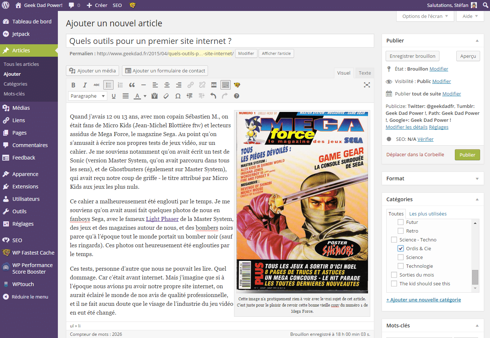Enter distraction-free fullscreen writing mode
Image resolution: width=490 pixels, height=338 pixels.
367,85
